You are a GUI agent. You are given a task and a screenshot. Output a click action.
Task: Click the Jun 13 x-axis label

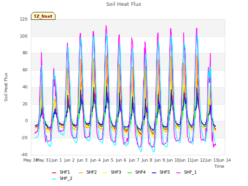click(212, 160)
